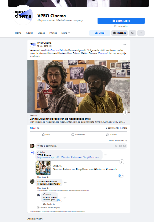Click the info icon on Shoplifters preview
Screen dimensions: 154x222
click(x=122, y=162)
